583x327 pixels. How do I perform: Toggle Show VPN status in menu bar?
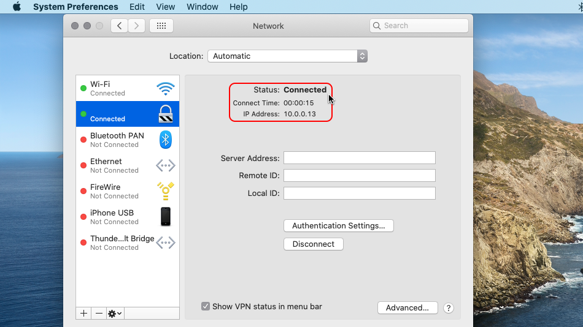tap(206, 306)
